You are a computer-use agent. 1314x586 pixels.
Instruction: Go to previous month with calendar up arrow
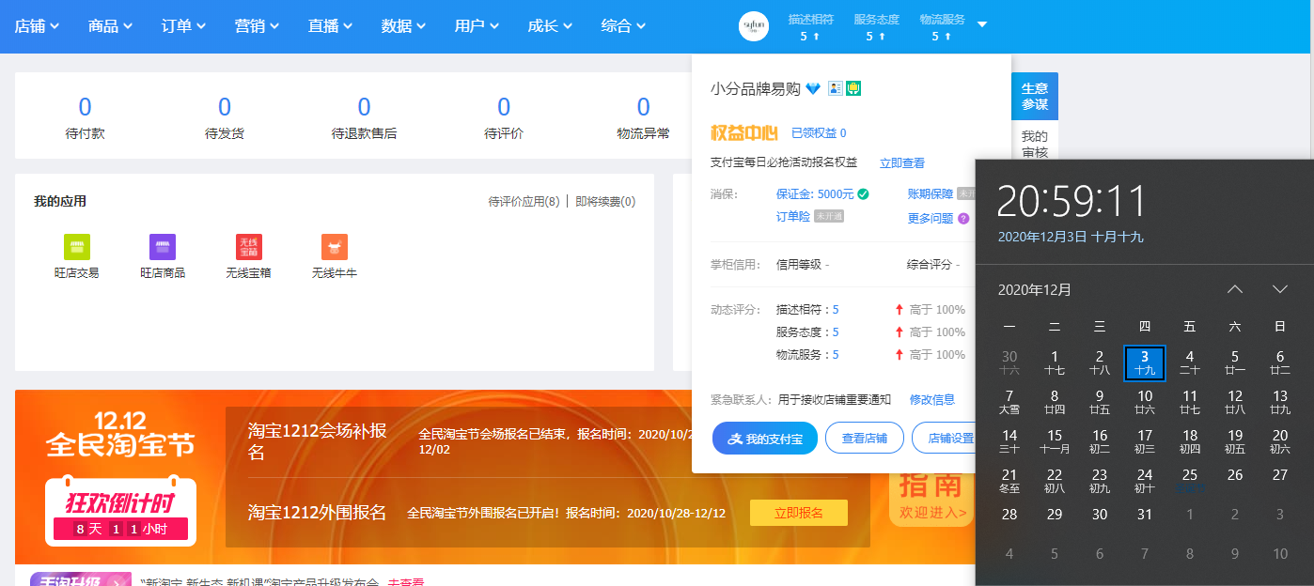[x=1235, y=289]
